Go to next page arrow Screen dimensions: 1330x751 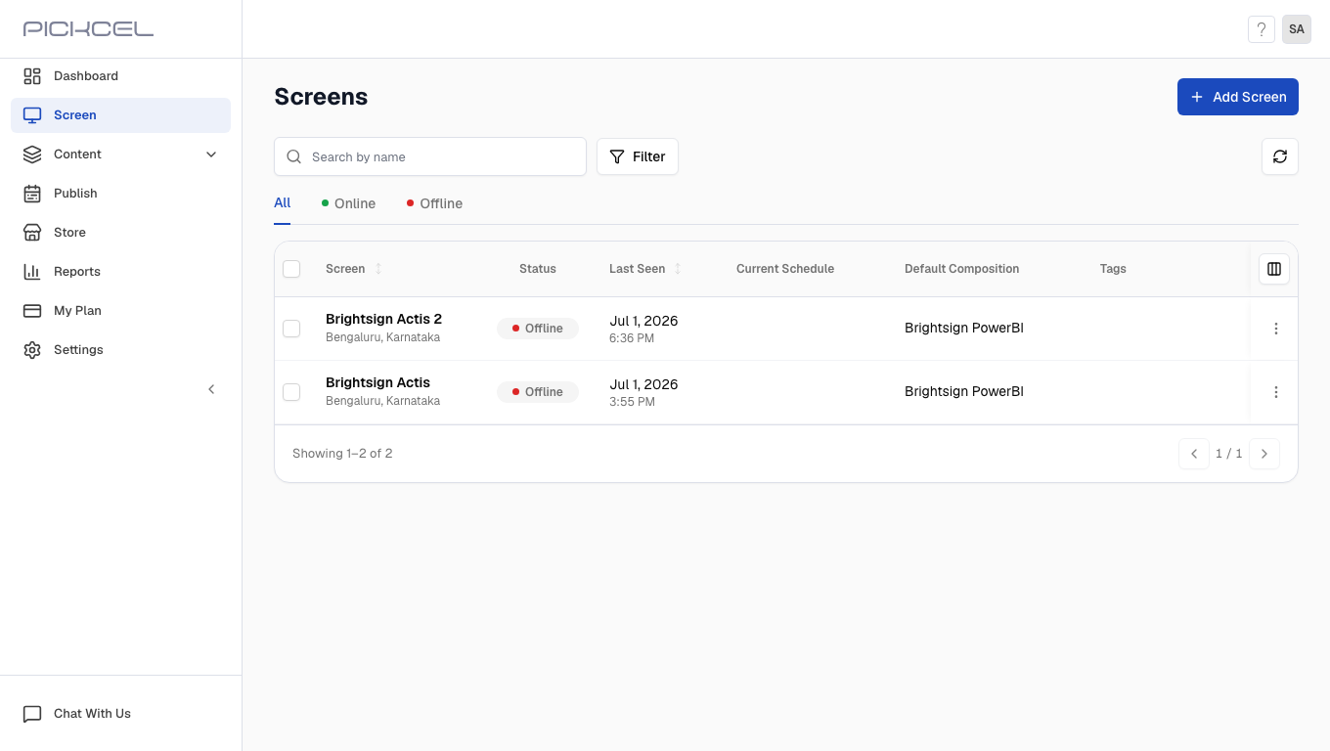pyautogui.click(x=1264, y=454)
